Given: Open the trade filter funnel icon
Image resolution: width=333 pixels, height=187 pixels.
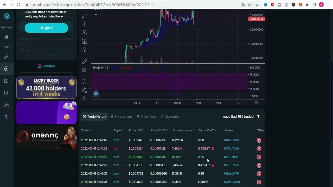Looking at the screenshot, I should tap(258, 117).
